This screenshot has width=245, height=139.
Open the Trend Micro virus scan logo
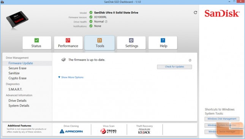tap(109, 131)
